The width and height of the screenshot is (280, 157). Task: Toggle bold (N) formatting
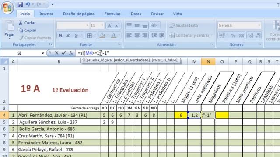(60, 35)
